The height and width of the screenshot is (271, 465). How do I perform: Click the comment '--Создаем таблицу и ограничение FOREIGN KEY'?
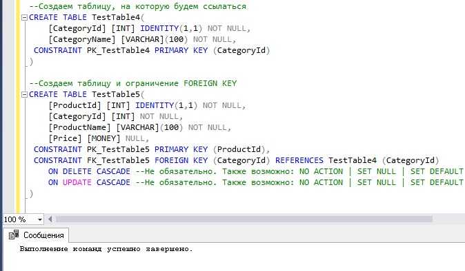coord(133,83)
